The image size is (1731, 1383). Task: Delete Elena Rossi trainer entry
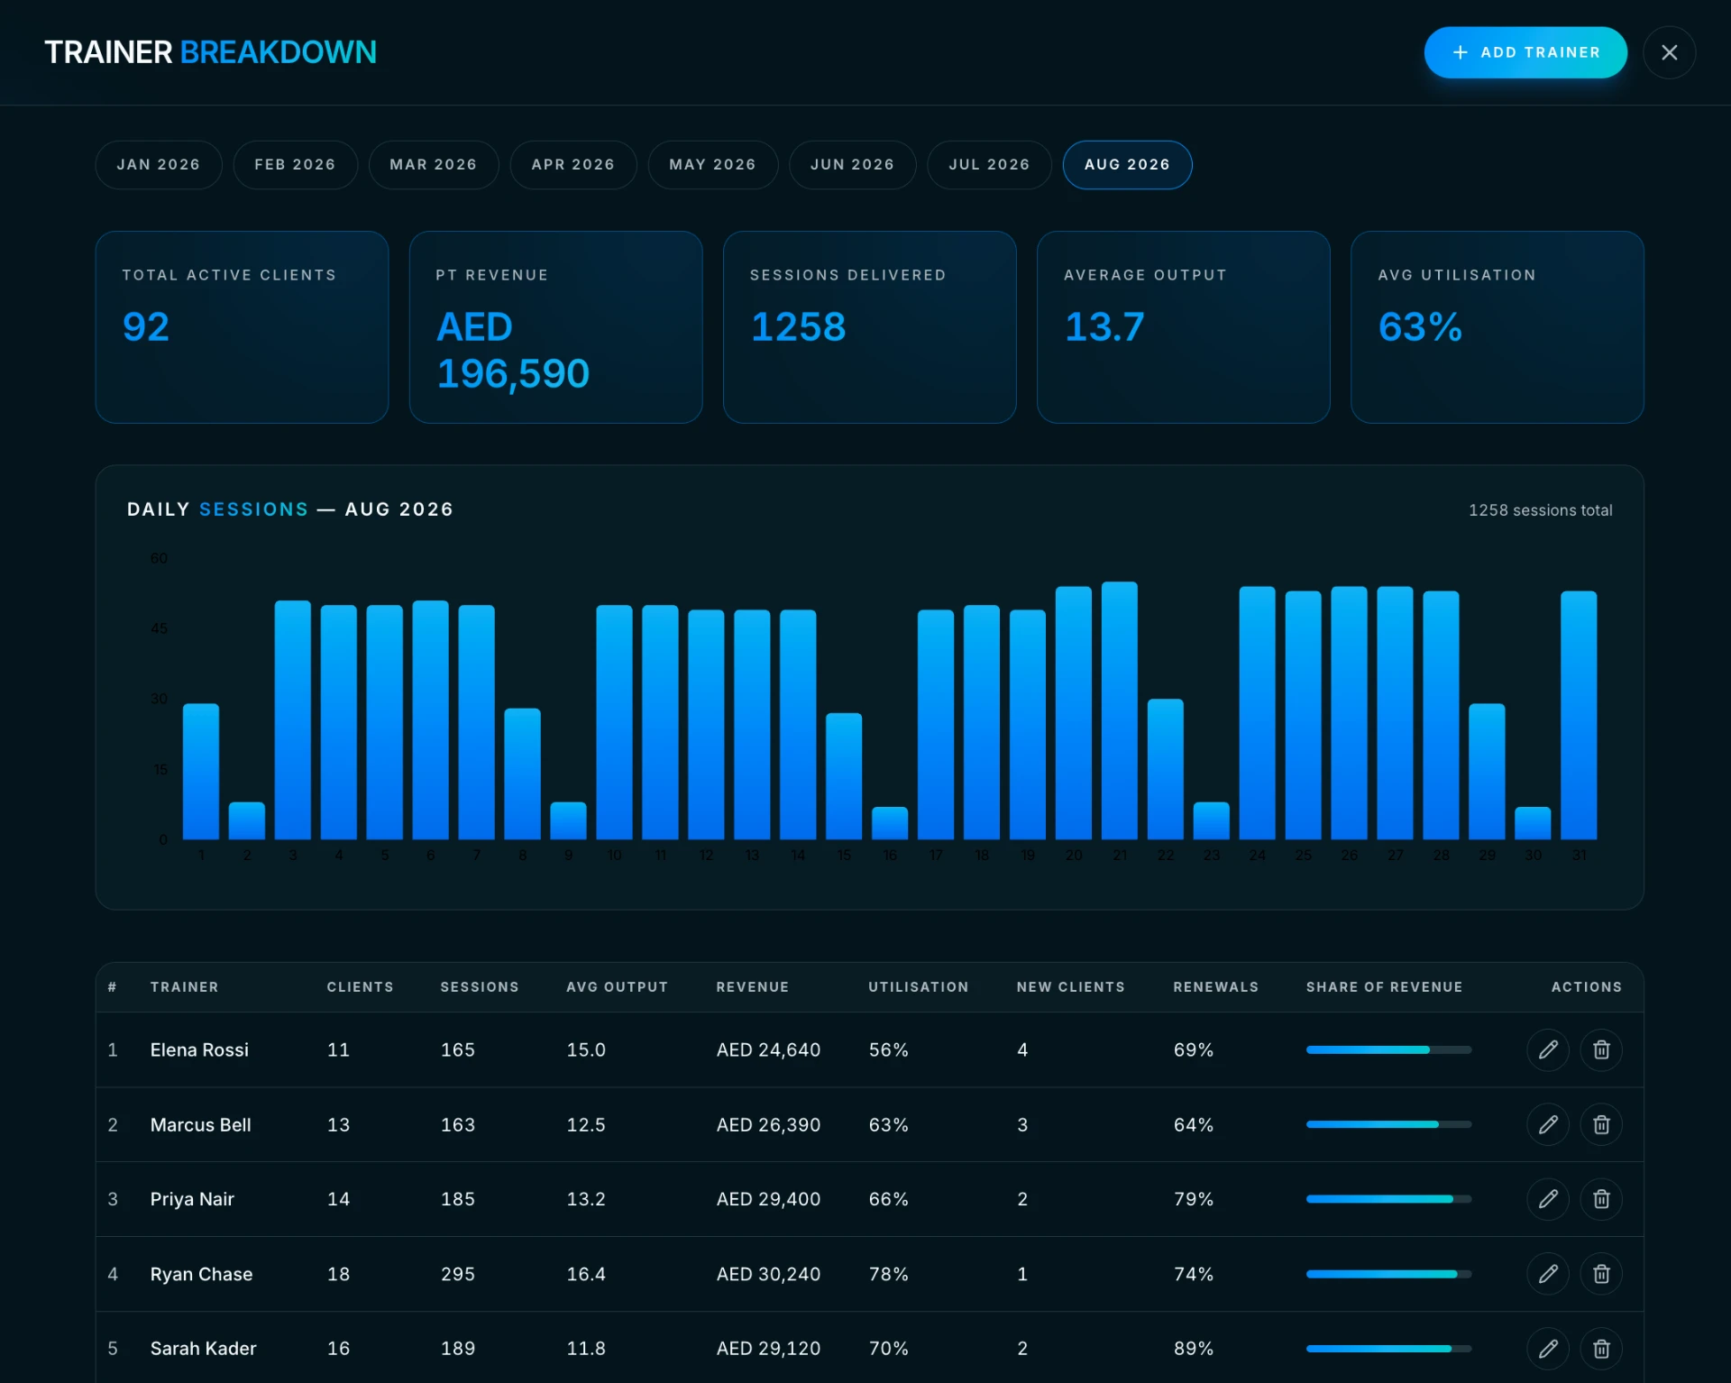(x=1601, y=1049)
